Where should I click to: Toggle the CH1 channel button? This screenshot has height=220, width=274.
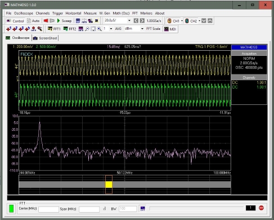[x=173, y=21]
